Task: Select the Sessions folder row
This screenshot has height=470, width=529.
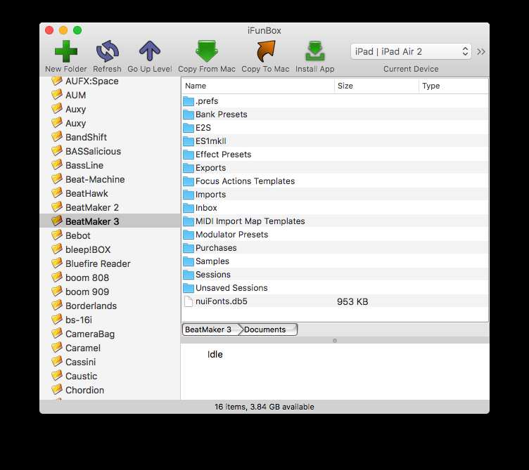Action: (x=335, y=275)
